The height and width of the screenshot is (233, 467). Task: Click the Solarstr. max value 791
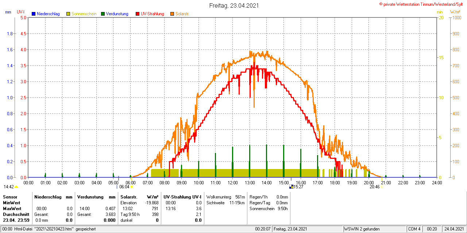(155, 208)
